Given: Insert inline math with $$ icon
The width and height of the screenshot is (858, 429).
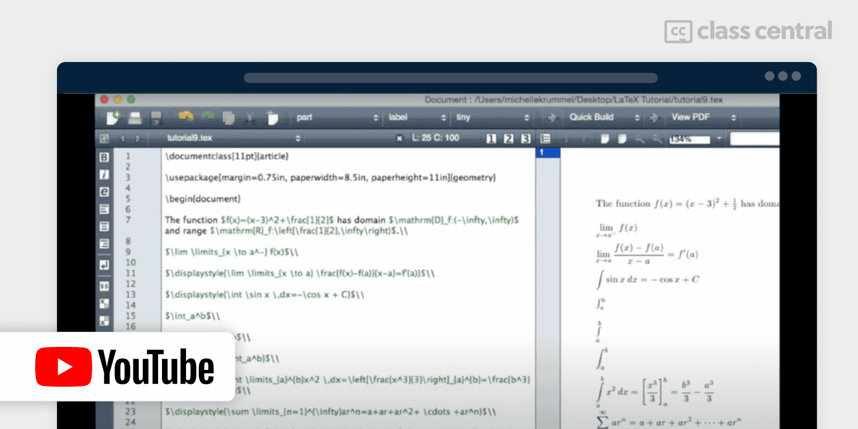Looking at the screenshot, I should [104, 285].
